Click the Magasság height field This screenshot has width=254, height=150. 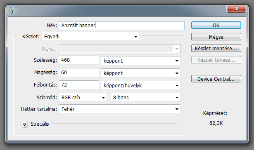(x=79, y=73)
